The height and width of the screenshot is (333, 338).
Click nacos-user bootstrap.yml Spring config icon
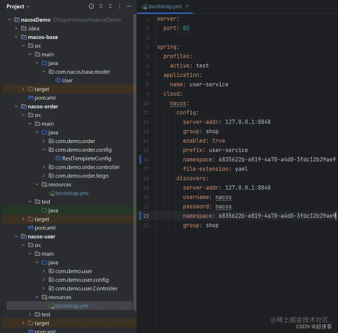coord(51,306)
